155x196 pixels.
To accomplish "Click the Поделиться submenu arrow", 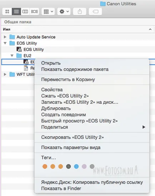I will pyautogui.click(x=144, y=127).
